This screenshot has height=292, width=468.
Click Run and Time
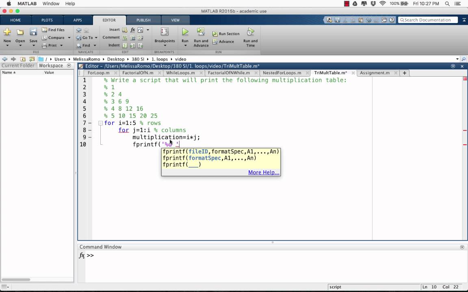(250, 37)
